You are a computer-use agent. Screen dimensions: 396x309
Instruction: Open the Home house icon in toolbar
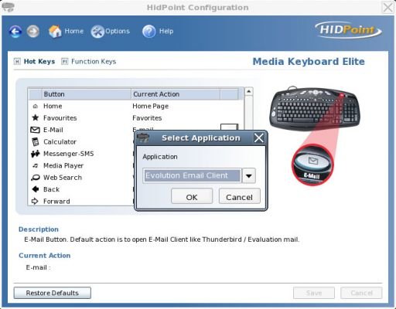(x=55, y=32)
